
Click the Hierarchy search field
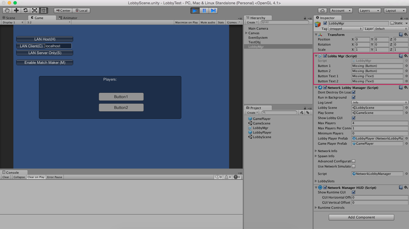[x=285, y=22]
